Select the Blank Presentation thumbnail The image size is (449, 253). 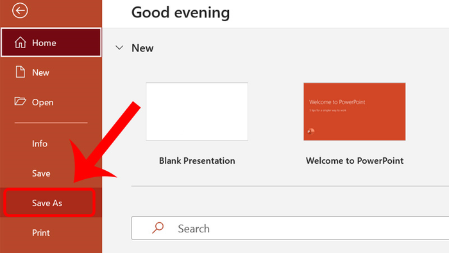tap(197, 112)
